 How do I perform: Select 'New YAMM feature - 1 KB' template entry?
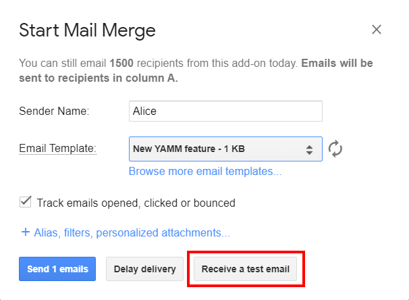(189, 149)
